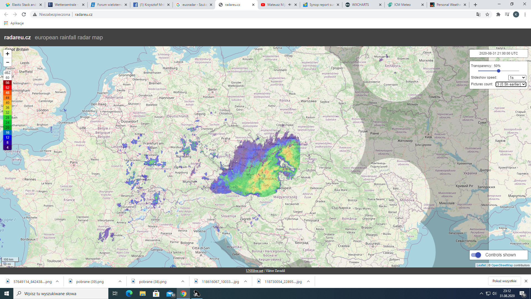Expand options for pobrane (39).png download

tap(120, 282)
